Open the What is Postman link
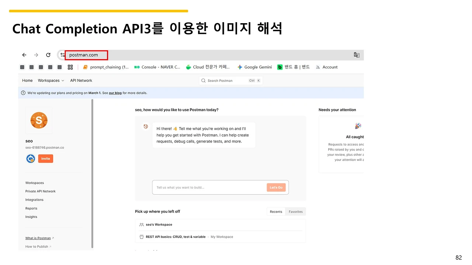The width and height of the screenshot is (472, 265). click(x=38, y=238)
